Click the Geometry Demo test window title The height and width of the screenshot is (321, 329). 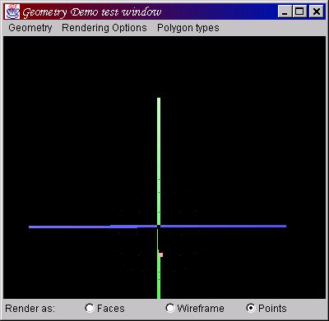tap(92, 12)
